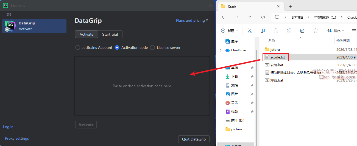Select the License server radio button
Viewport: 357px width, 146px height.
(x=152, y=47)
